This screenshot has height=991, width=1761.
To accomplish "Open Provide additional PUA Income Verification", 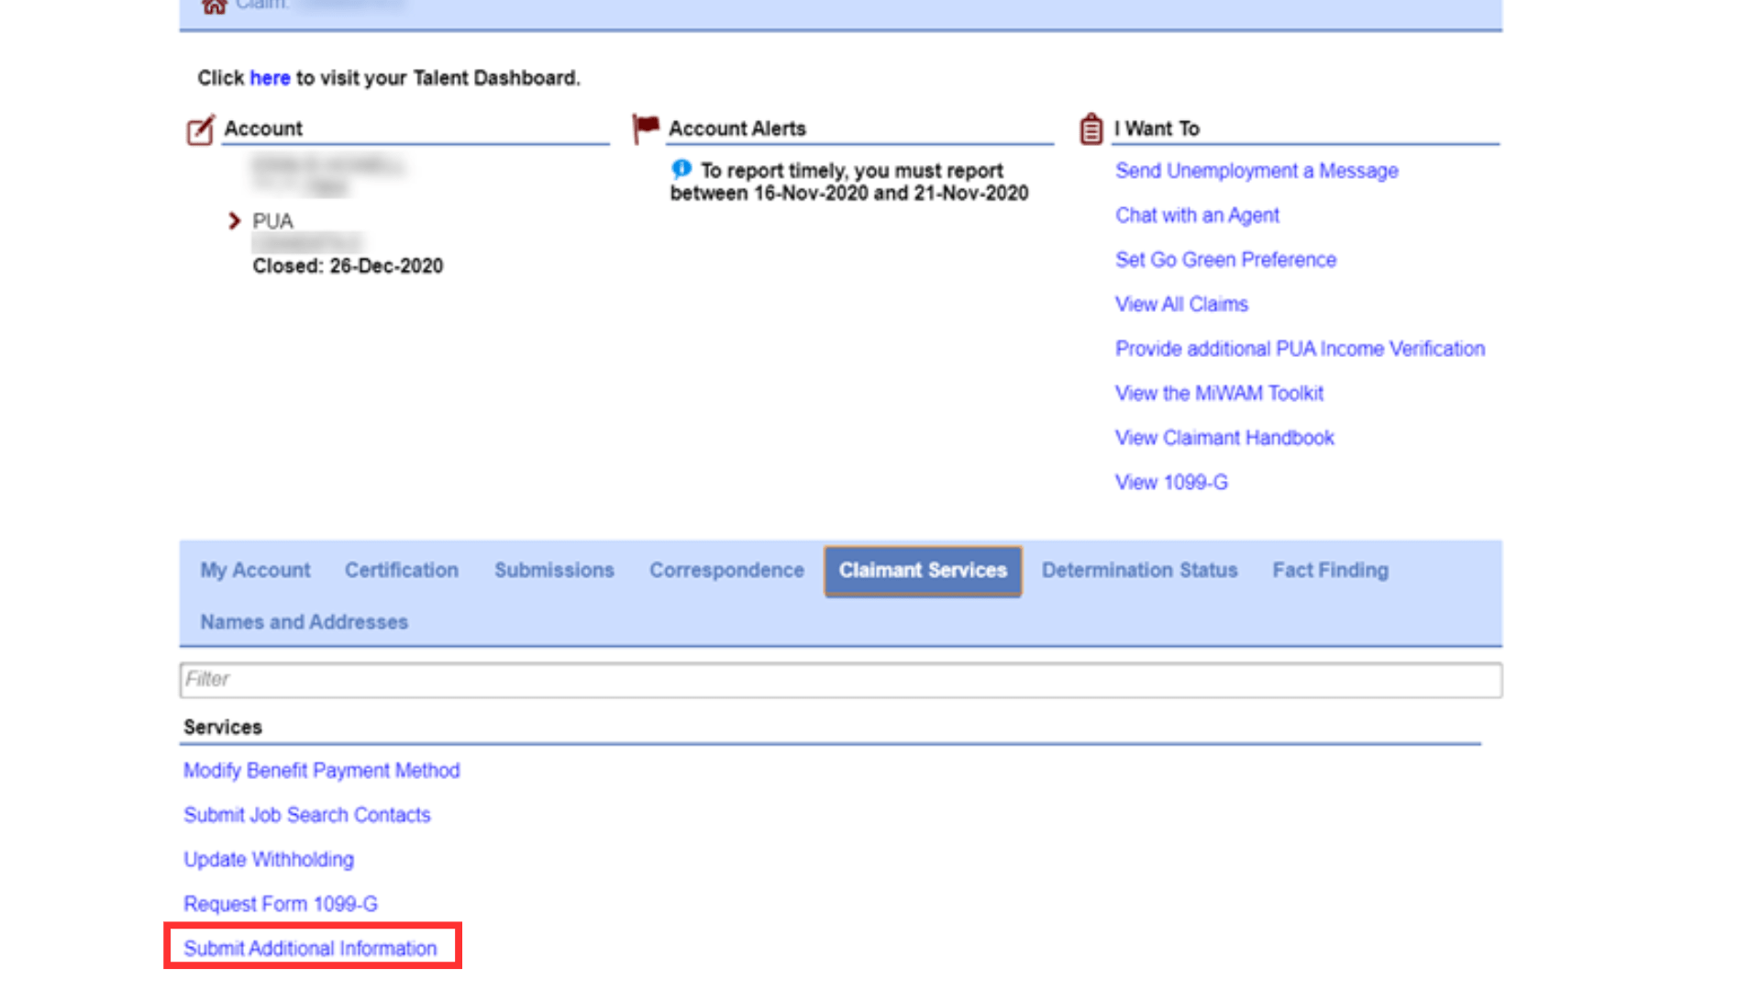I will tap(1300, 349).
